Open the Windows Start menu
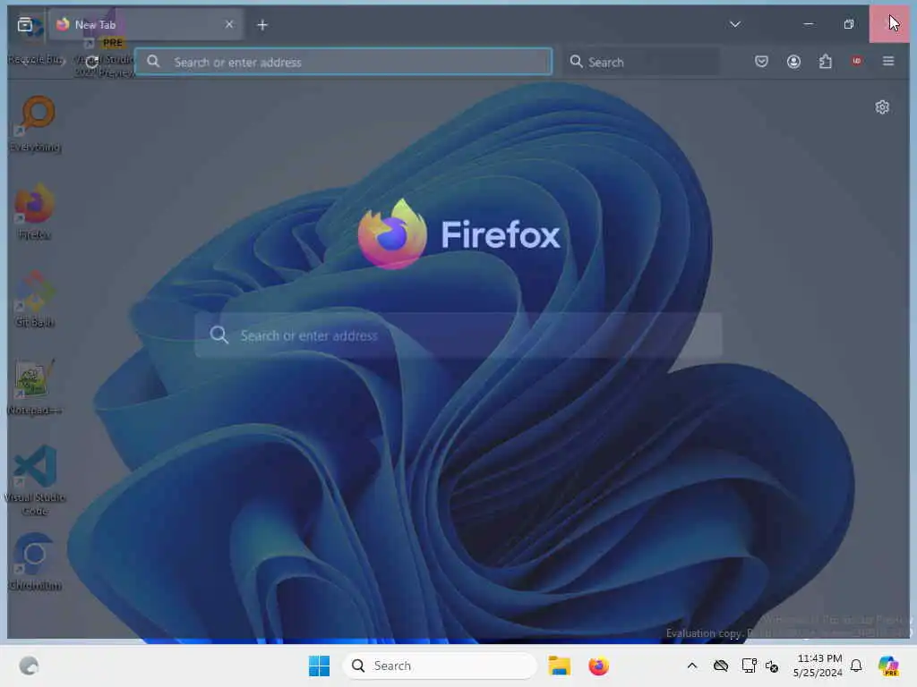 pyautogui.click(x=320, y=666)
